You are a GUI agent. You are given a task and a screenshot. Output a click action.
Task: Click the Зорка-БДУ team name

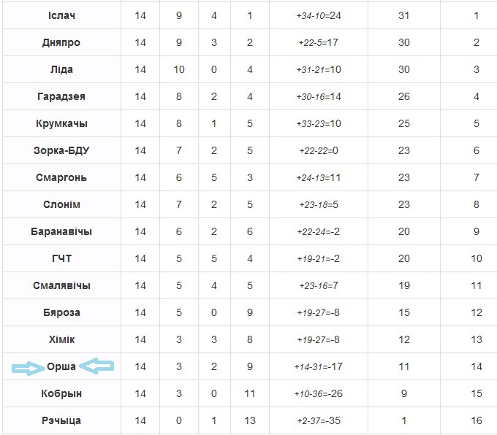(61, 150)
